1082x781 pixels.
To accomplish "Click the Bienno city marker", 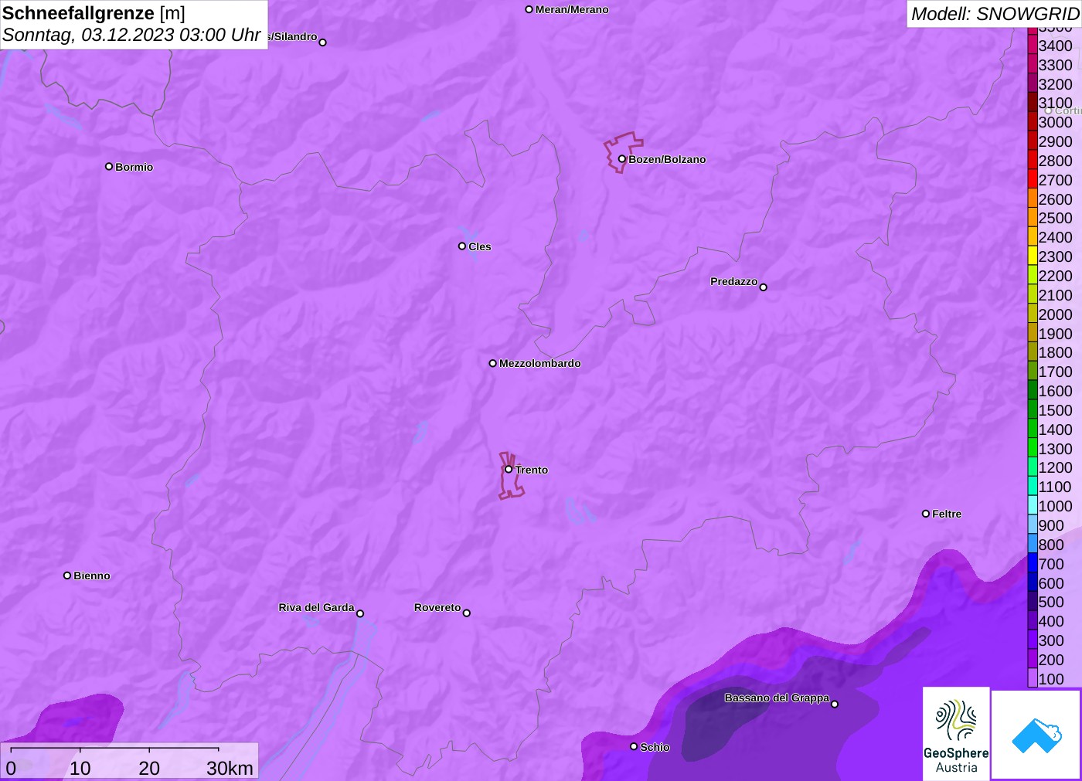I will click(x=67, y=575).
